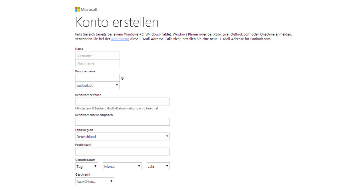Focus the Kennwort erstellen field

[122, 102]
